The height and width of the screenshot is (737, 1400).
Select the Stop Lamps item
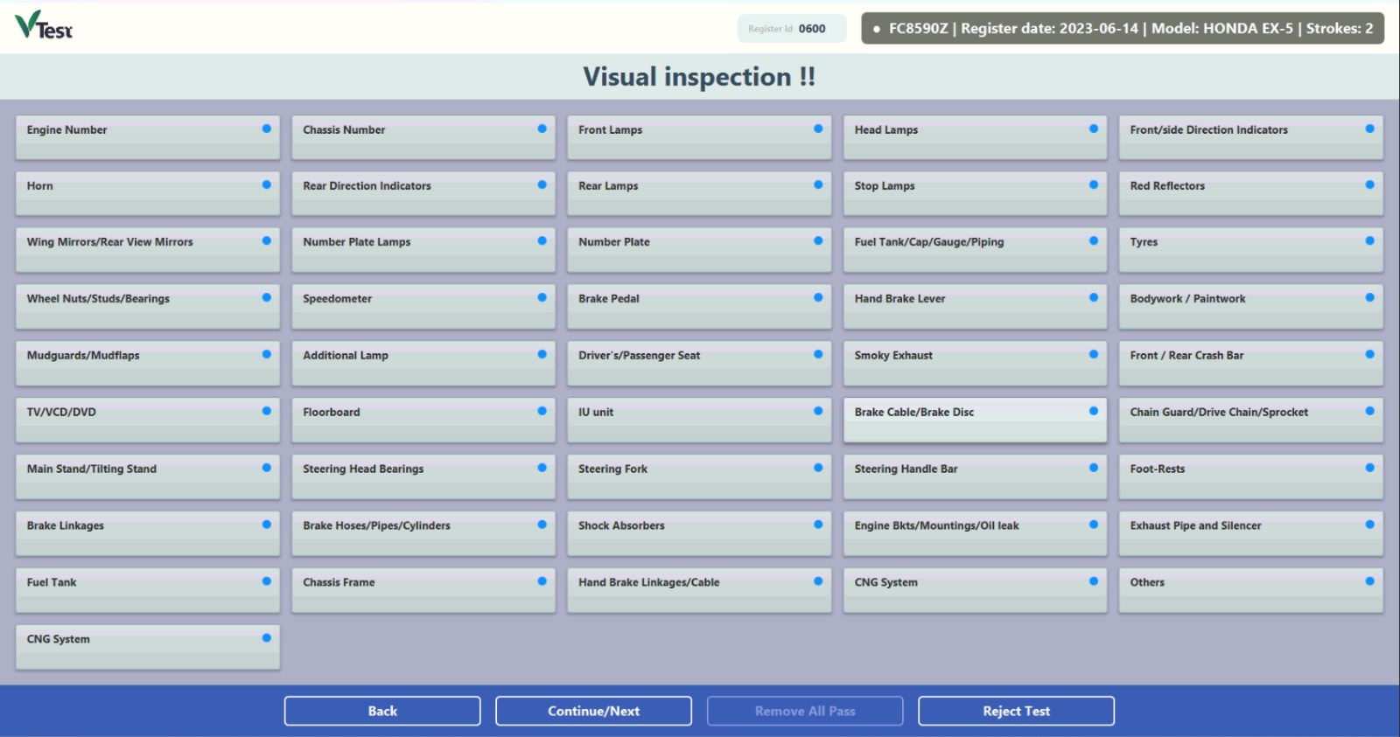(x=975, y=193)
